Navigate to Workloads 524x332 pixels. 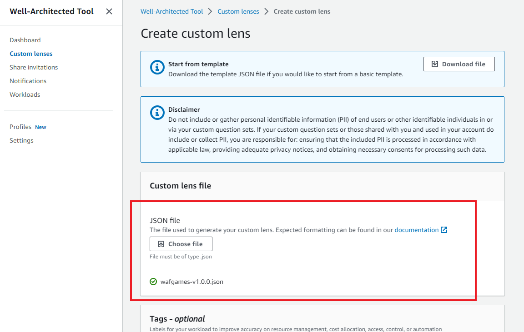25,94
